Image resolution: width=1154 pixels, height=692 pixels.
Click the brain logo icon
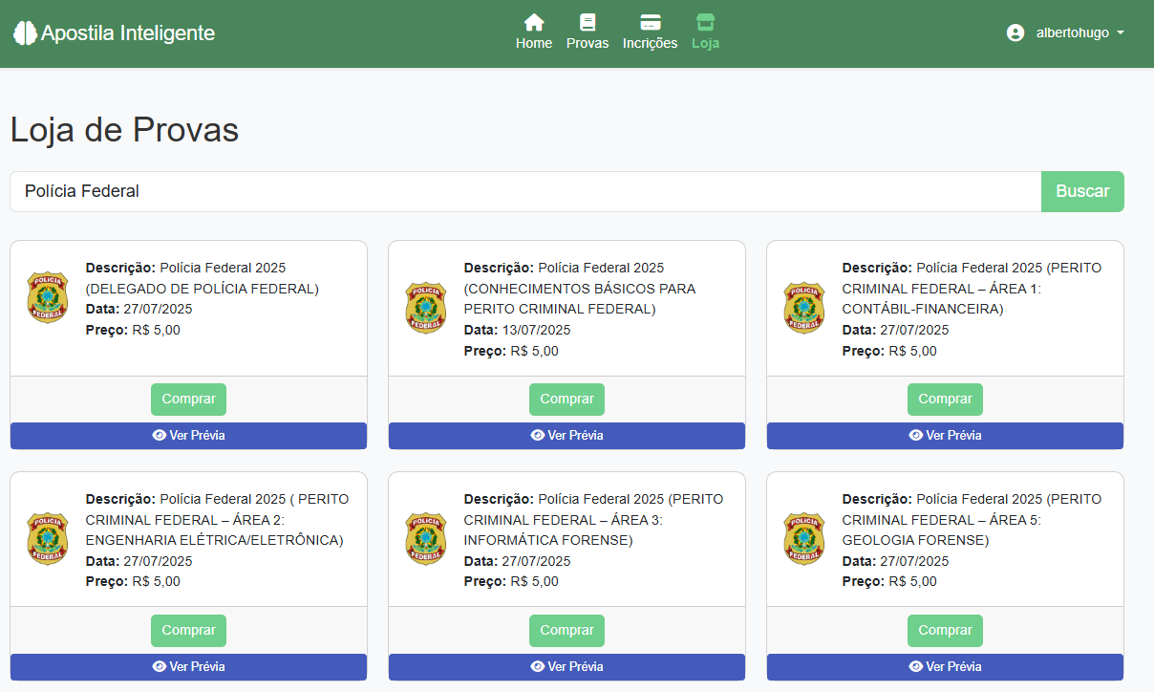pos(25,32)
